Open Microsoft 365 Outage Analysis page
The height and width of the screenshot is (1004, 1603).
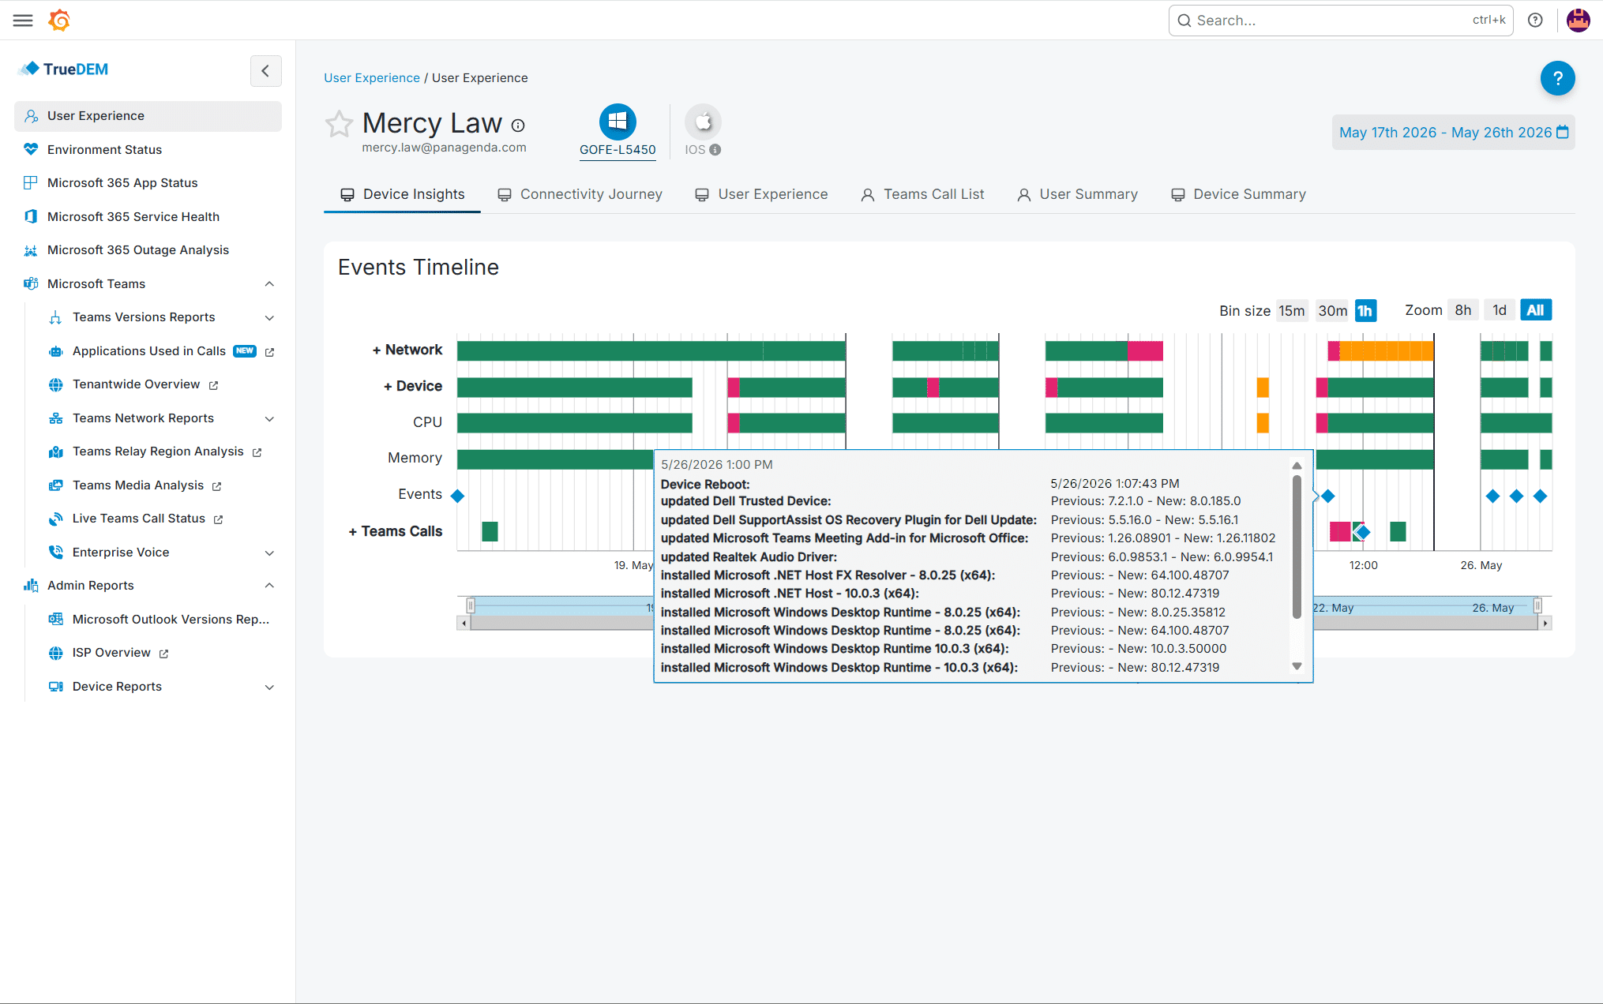click(138, 250)
